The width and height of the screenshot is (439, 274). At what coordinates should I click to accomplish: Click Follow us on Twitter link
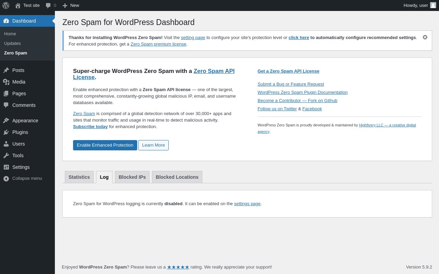tap(277, 109)
